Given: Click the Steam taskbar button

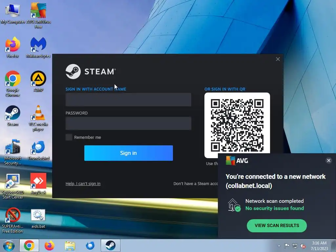Looking at the screenshot, I should point(111,245).
